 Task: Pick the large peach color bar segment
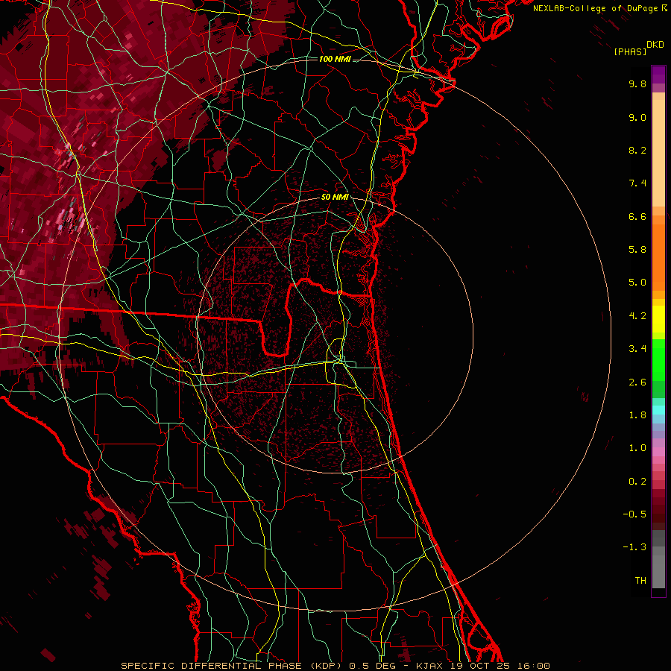[658, 153]
